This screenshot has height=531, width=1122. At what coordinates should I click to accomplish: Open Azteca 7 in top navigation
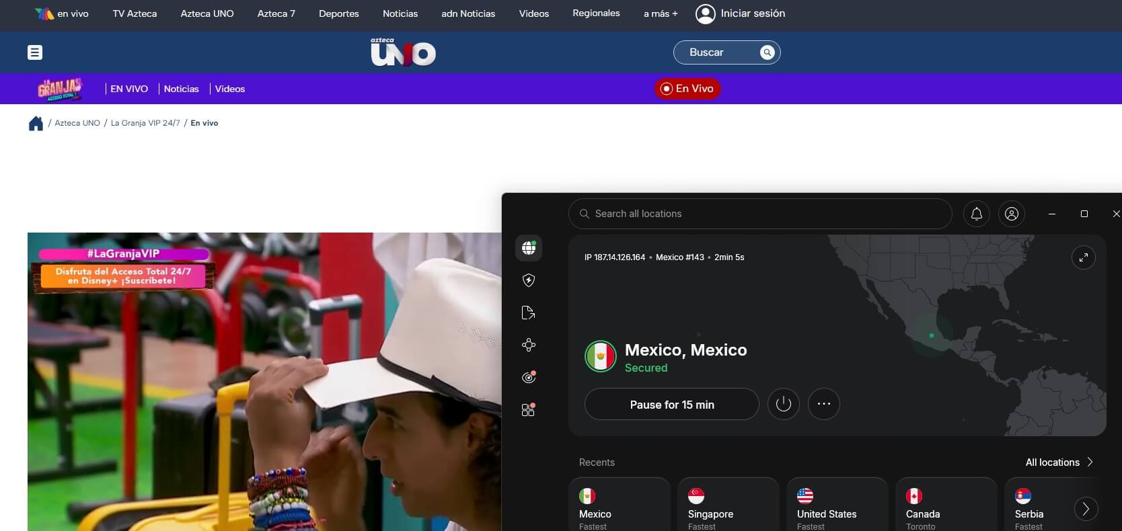(276, 13)
